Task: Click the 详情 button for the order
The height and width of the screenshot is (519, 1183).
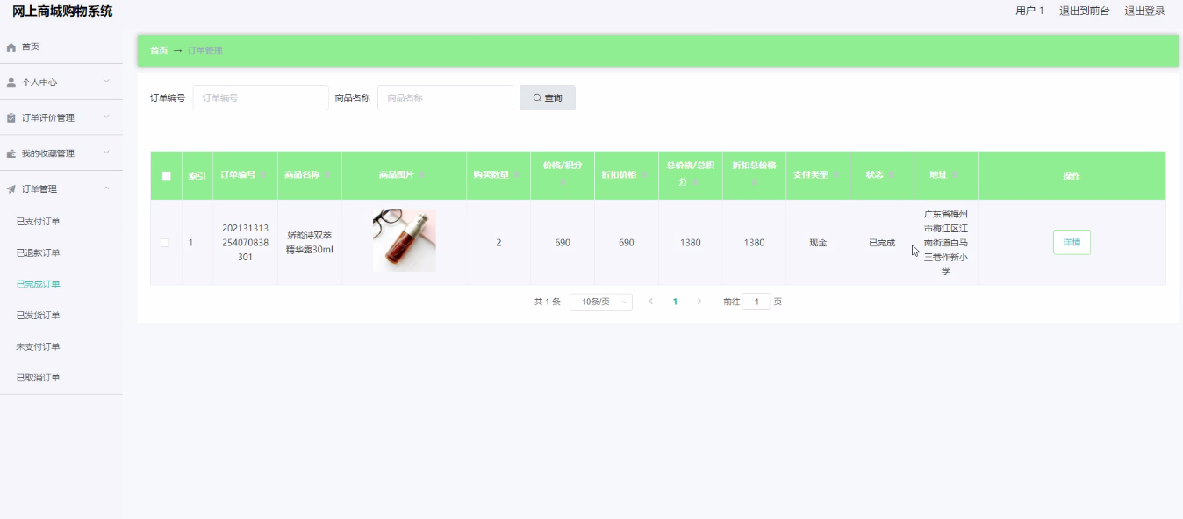Action: (1072, 243)
